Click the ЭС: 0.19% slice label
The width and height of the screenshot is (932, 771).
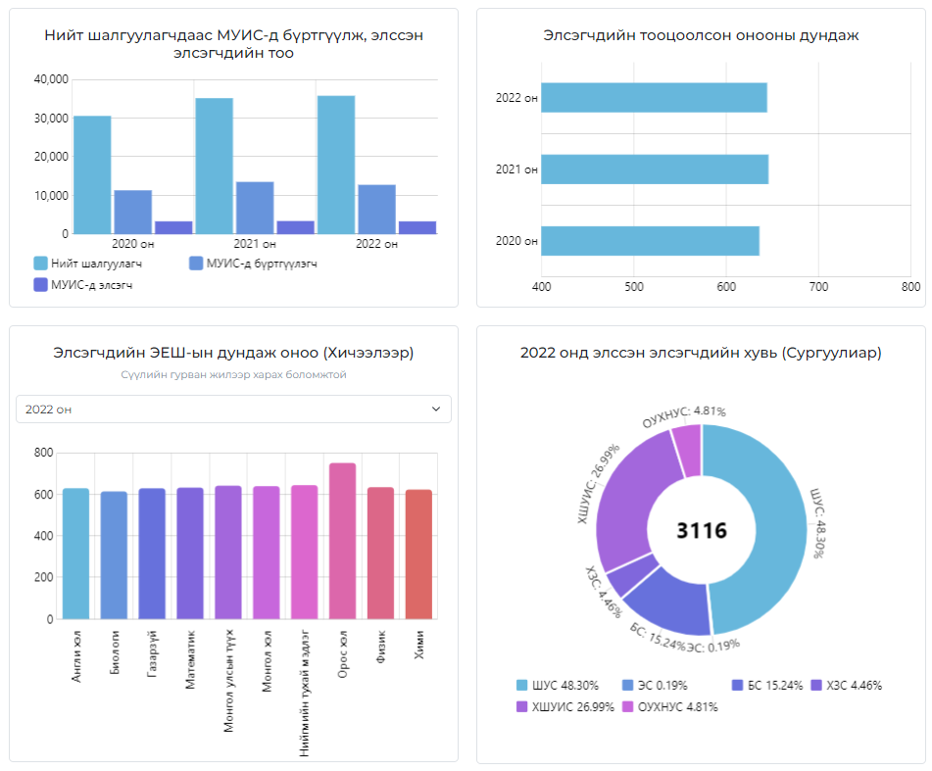(713, 646)
